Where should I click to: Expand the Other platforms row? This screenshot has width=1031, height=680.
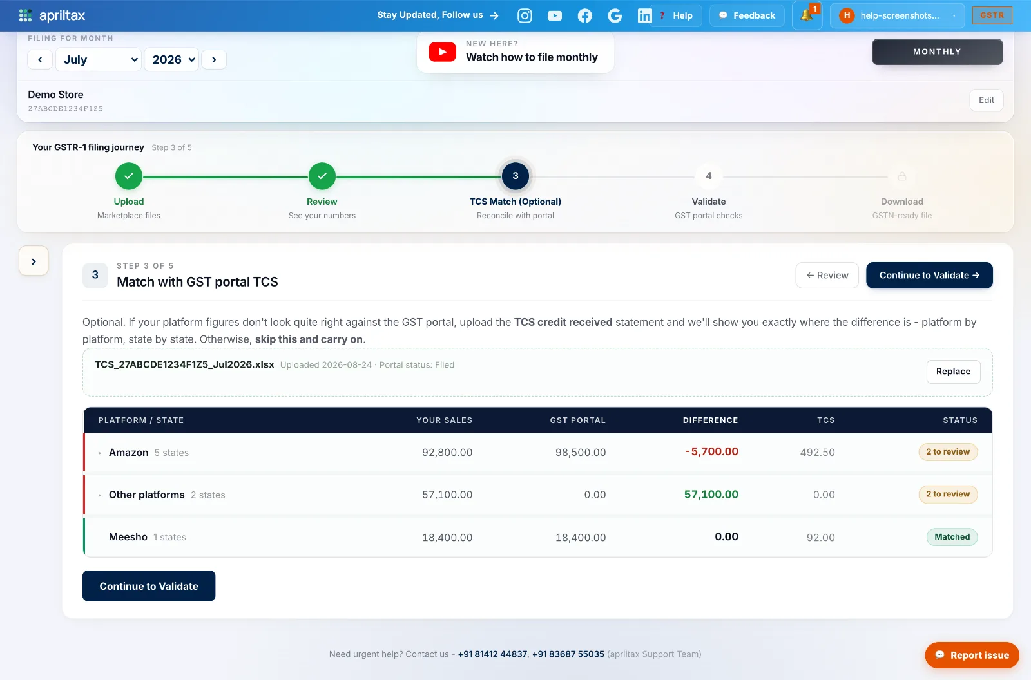point(100,495)
